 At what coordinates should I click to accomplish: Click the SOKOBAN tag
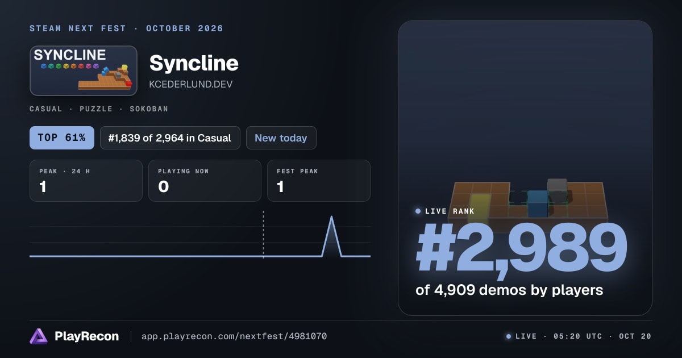point(149,109)
